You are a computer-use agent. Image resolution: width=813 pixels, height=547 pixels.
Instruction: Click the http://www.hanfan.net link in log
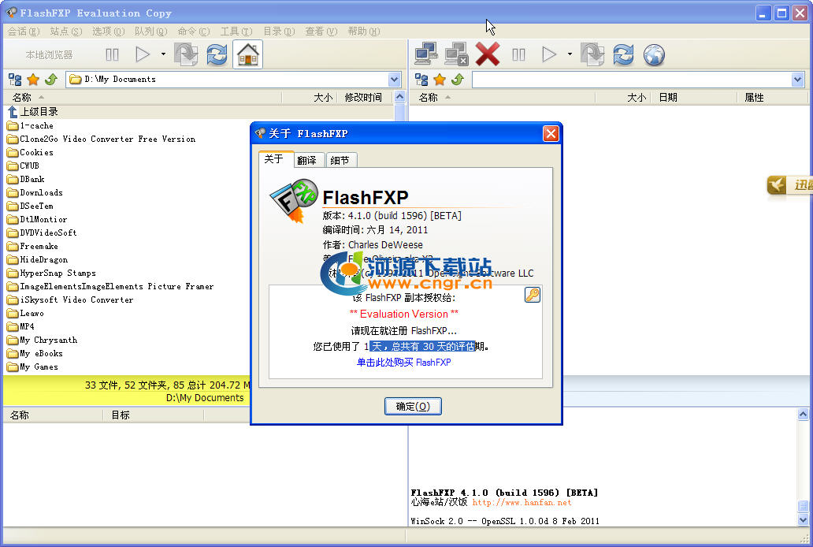[x=522, y=502]
